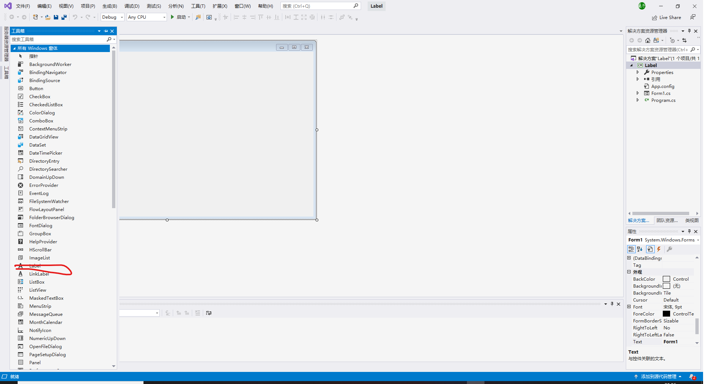Undo the last action via toolbar icon
The image size is (706, 384).
point(75,17)
